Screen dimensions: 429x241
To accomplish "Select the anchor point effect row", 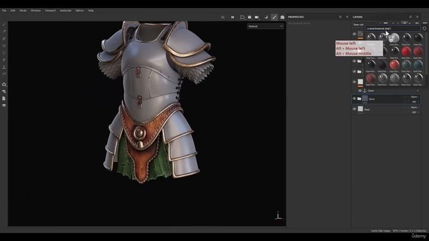I will point(389,90).
